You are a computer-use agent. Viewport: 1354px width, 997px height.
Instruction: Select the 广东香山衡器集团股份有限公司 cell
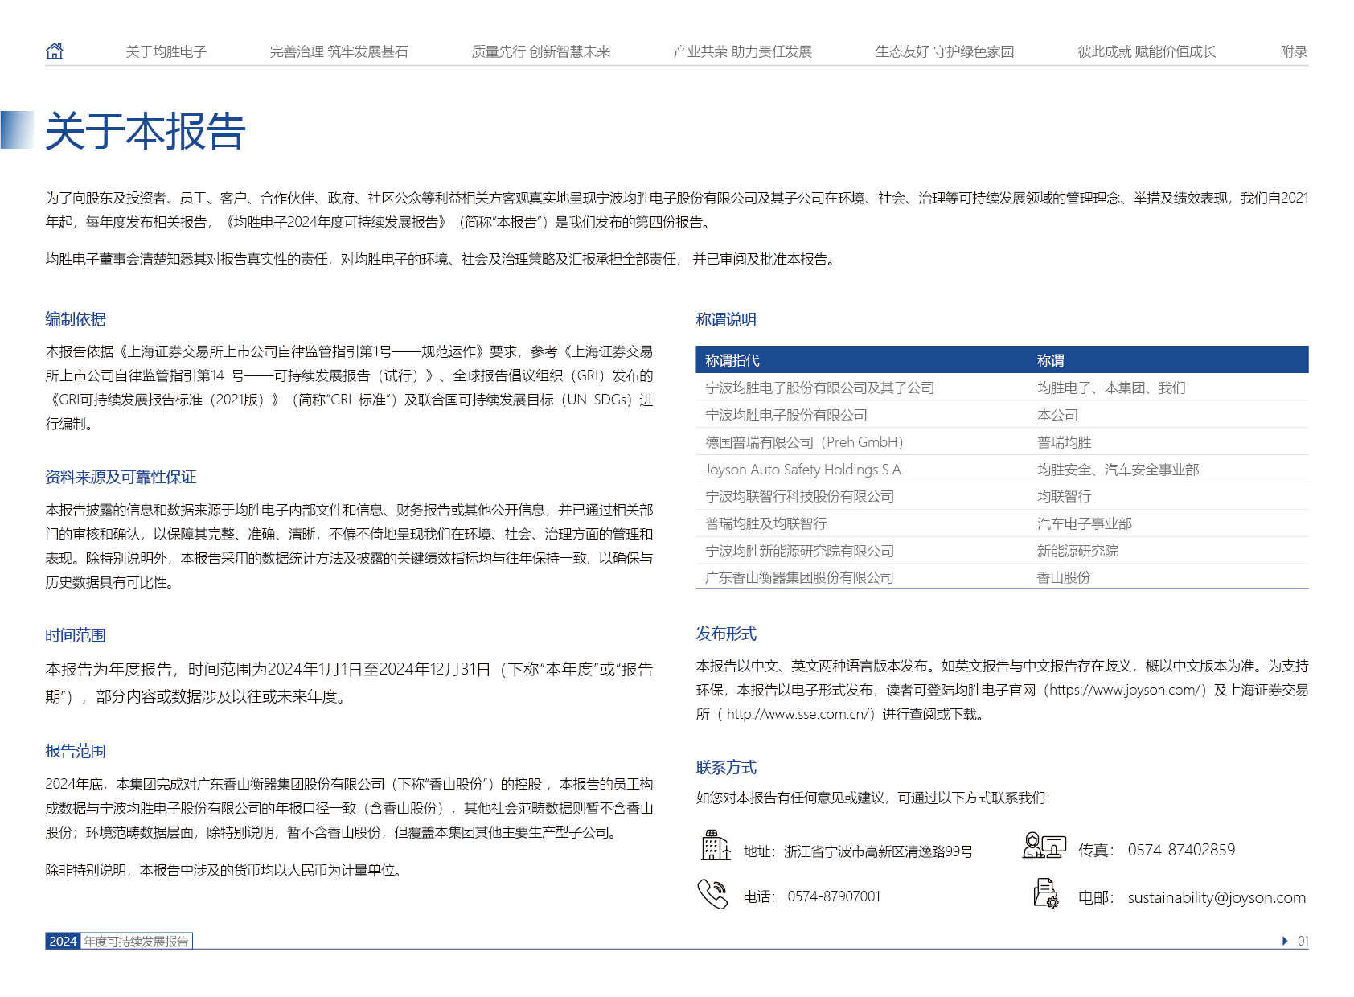coord(800,577)
